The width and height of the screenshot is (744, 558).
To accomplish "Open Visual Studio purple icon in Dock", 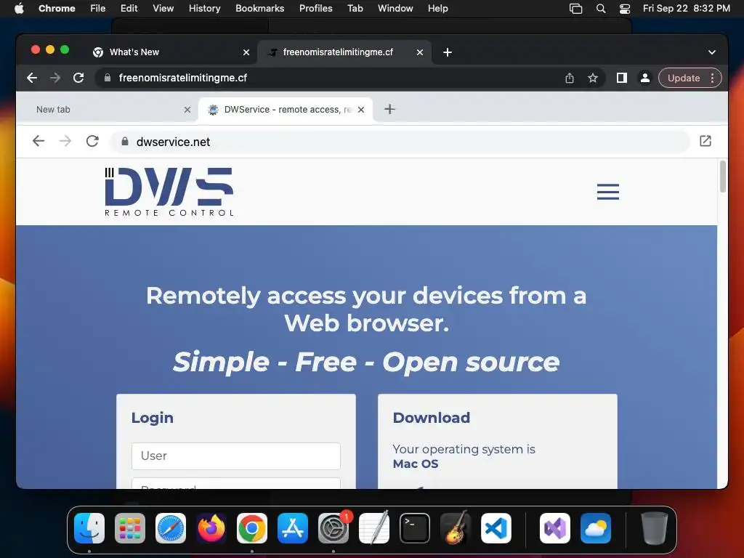I will click(x=554, y=528).
